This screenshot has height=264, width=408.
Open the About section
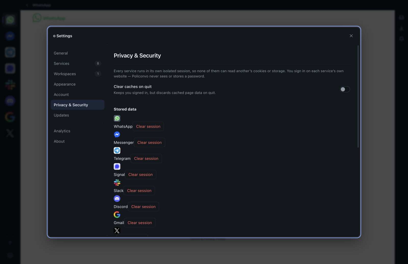[x=78, y=141]
